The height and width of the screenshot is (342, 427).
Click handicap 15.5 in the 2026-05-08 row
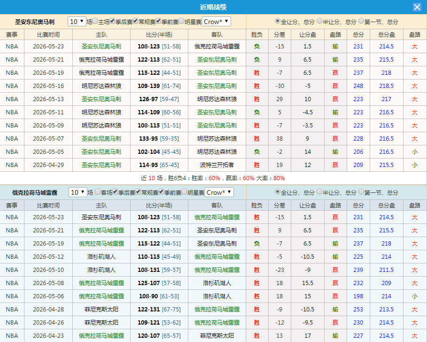[308, 283]
